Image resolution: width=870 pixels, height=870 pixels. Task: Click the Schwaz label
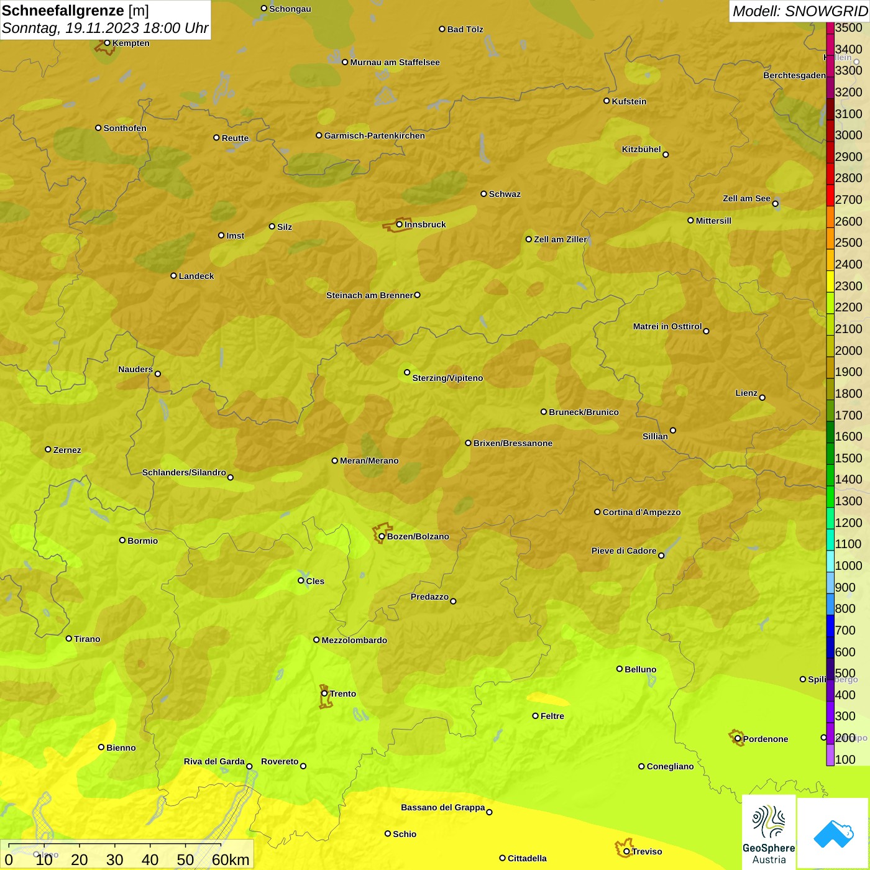point(505,194)
